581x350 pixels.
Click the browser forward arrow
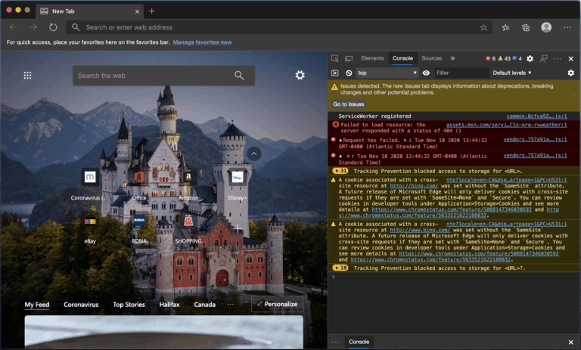tap(33, 27)
